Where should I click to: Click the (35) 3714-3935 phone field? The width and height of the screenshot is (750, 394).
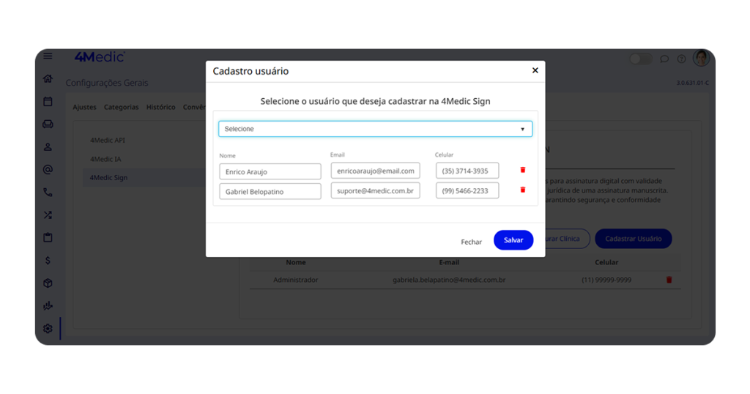point(467,171)
